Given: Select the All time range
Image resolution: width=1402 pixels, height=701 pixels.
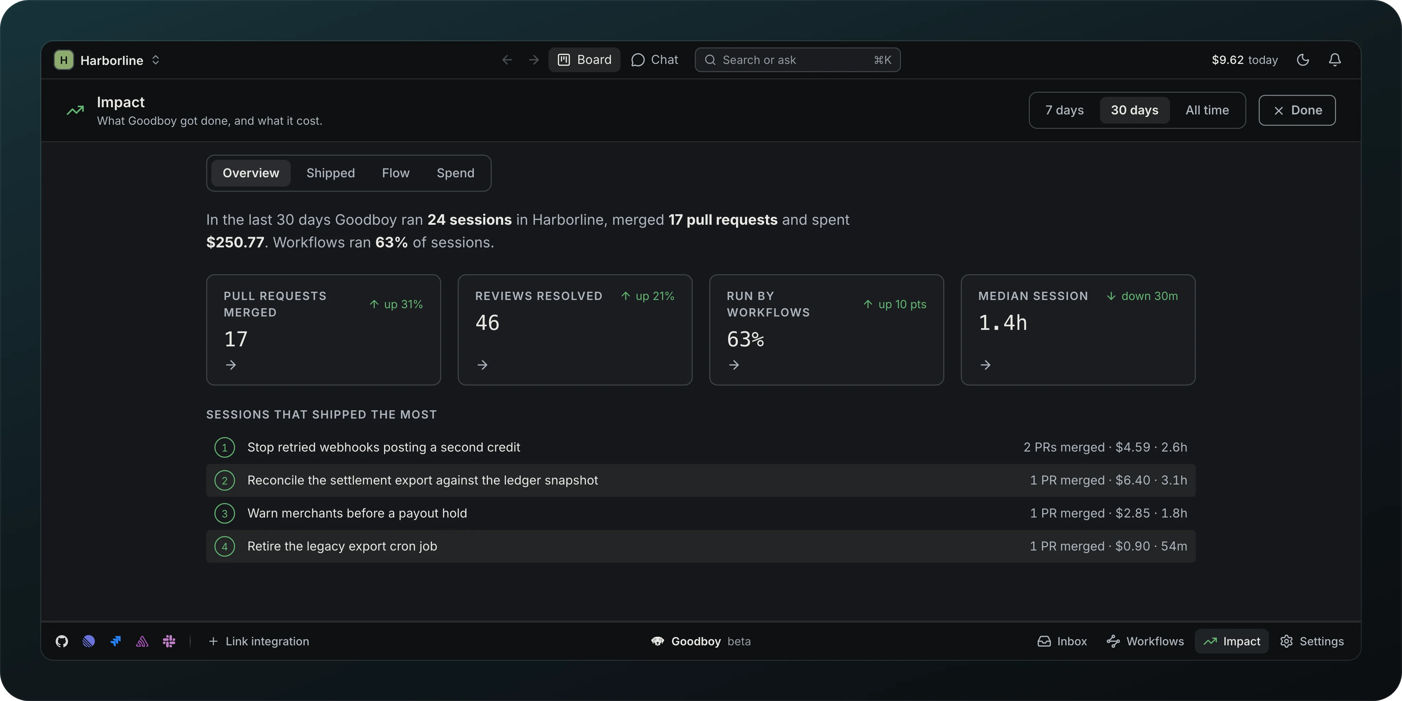Looking at the screenshot, I should point(1207,111).
